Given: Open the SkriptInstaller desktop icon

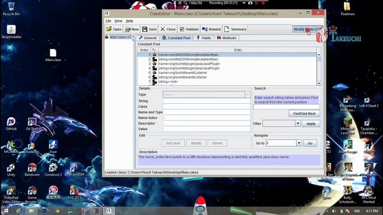Looking at the screenshot, I should [x=11, y=32].
